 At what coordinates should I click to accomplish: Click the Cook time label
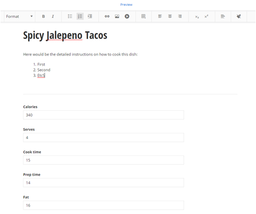coord(32,152)
